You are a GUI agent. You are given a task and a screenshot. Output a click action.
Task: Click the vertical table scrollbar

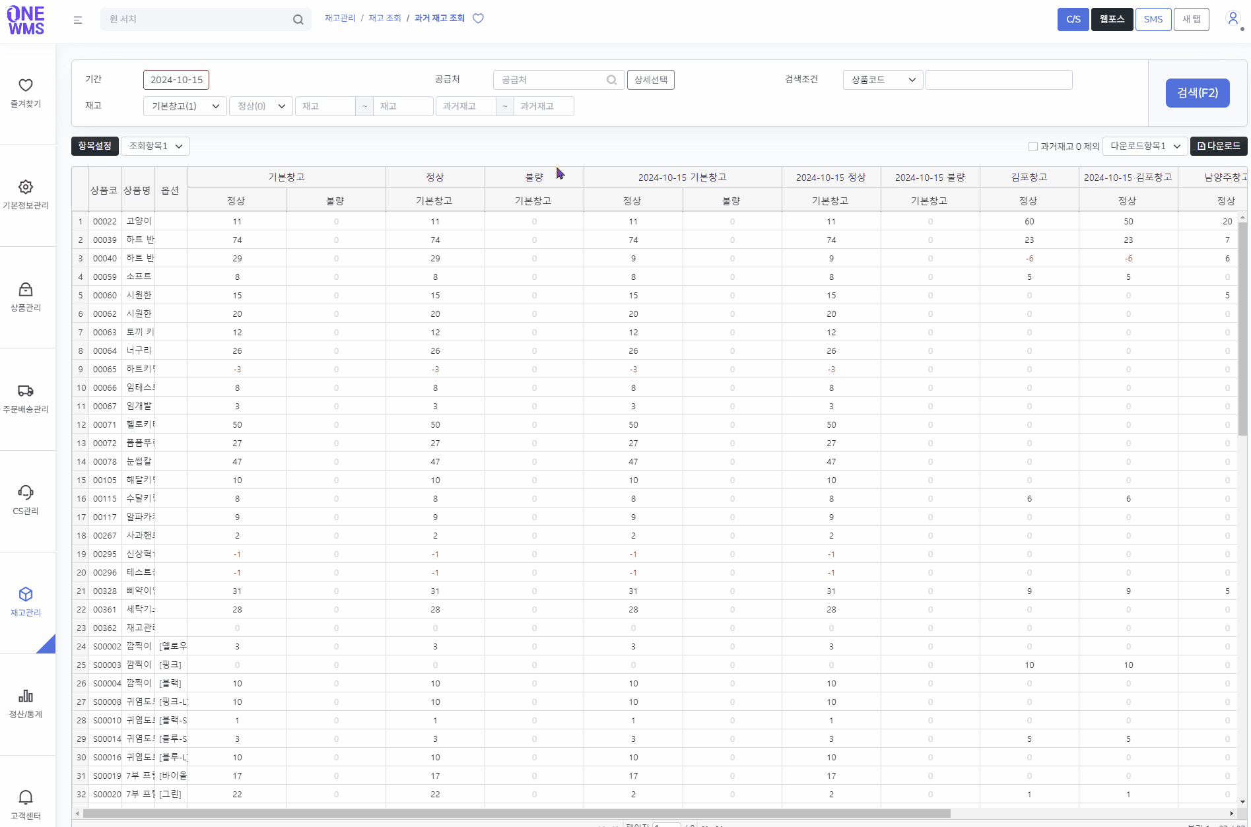1242,329
